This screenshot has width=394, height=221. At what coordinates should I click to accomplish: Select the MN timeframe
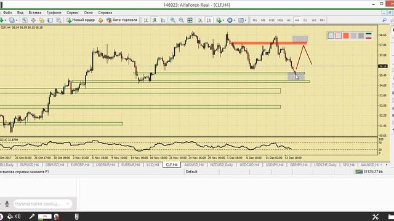tap(322, 20)
